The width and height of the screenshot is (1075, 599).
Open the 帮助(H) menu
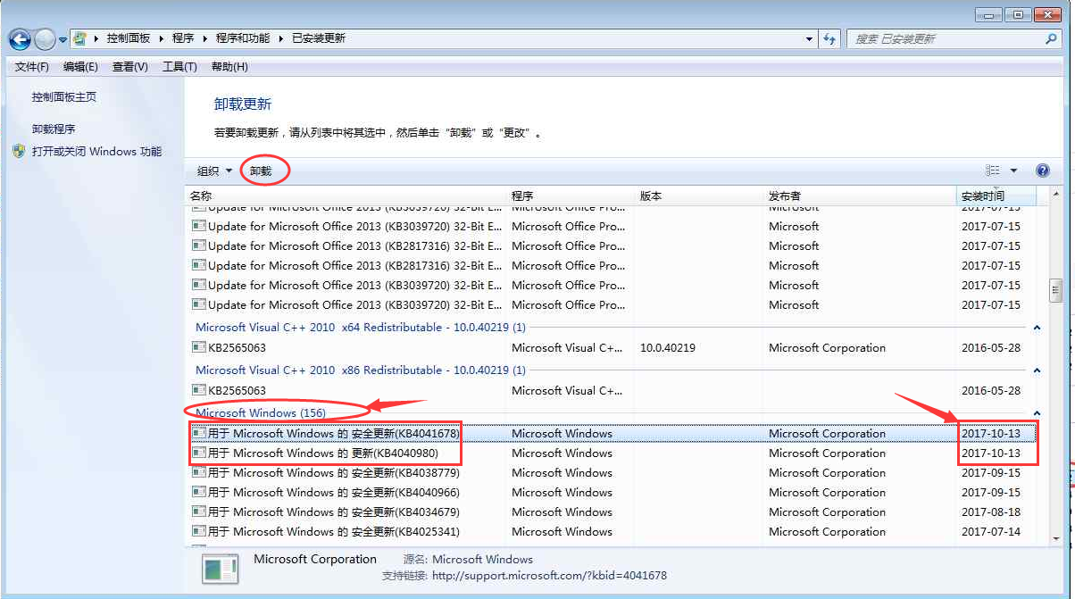click(x=229, y=67)
